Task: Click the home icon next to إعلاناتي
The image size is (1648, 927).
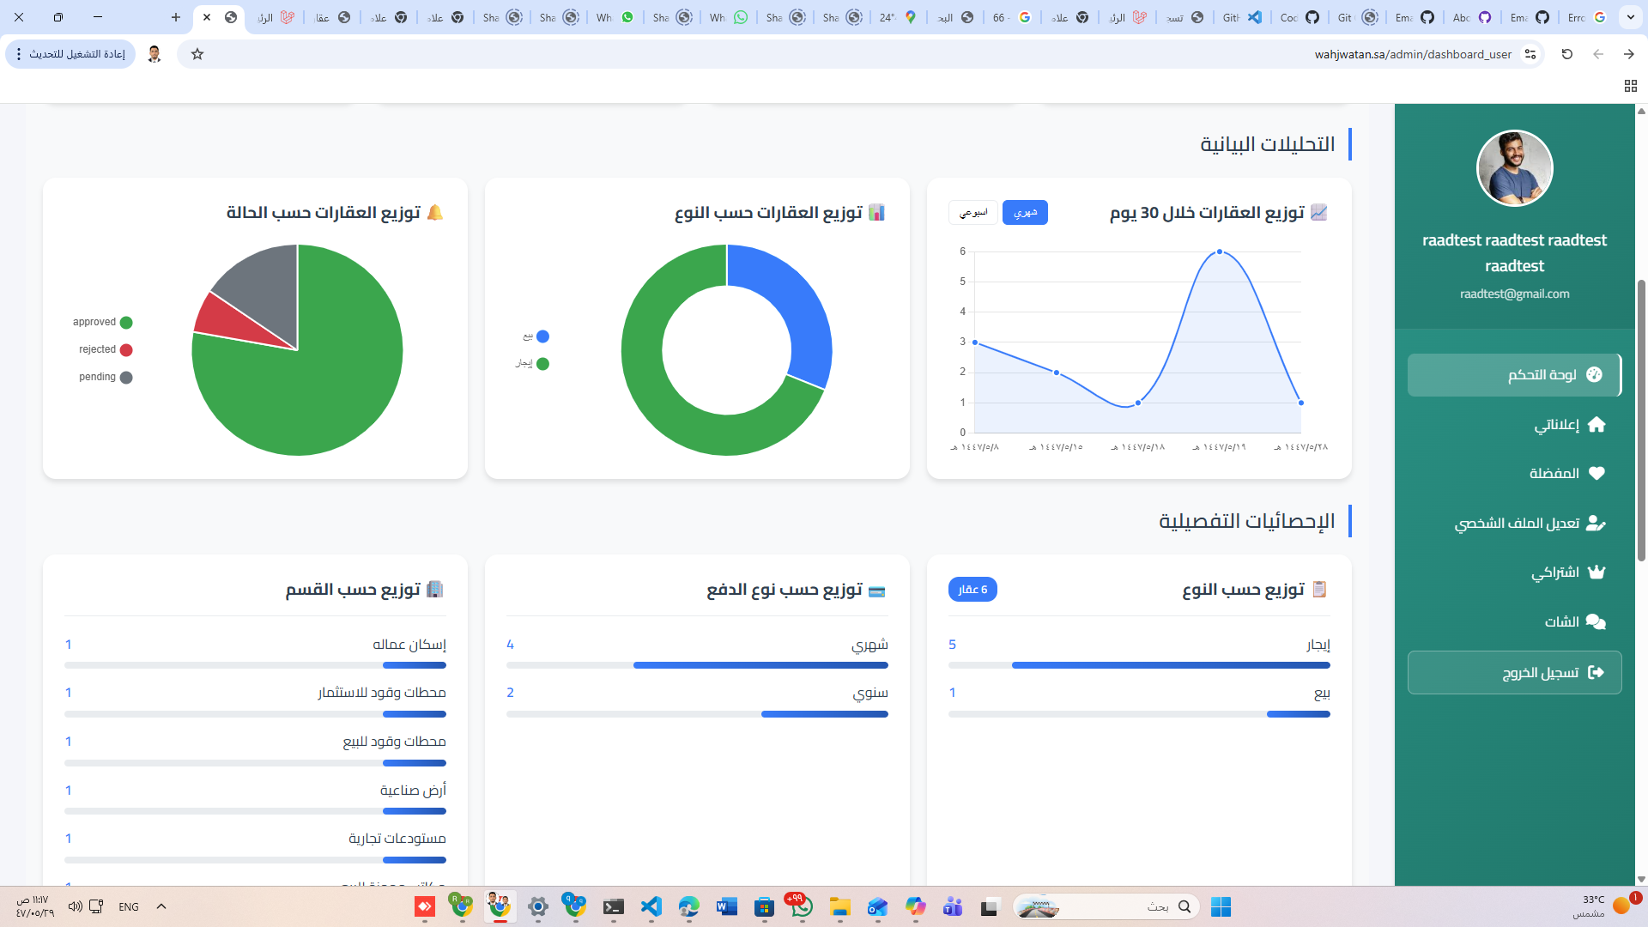Action: pos(1596,425)
